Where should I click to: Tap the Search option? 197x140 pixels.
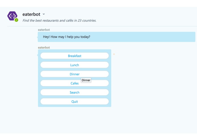(x=75, y=92)
